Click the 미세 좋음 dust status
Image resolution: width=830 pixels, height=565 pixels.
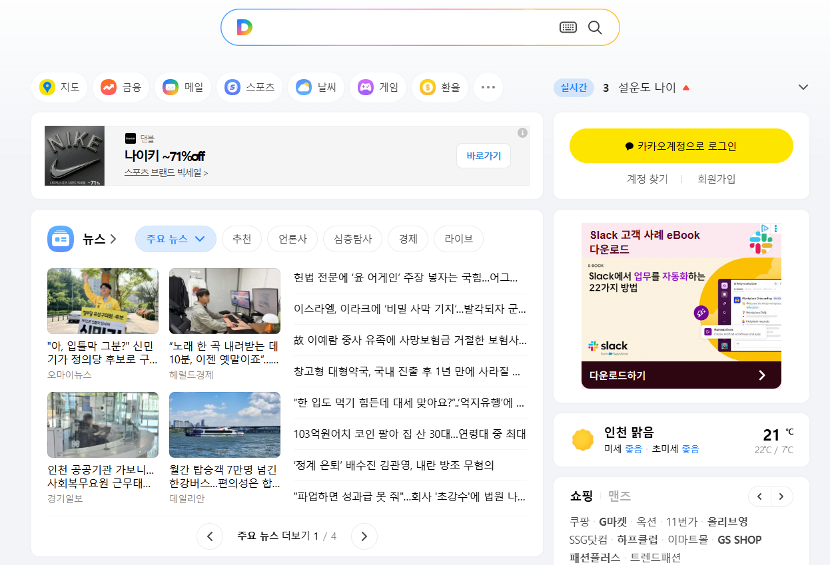coord(623,449)
